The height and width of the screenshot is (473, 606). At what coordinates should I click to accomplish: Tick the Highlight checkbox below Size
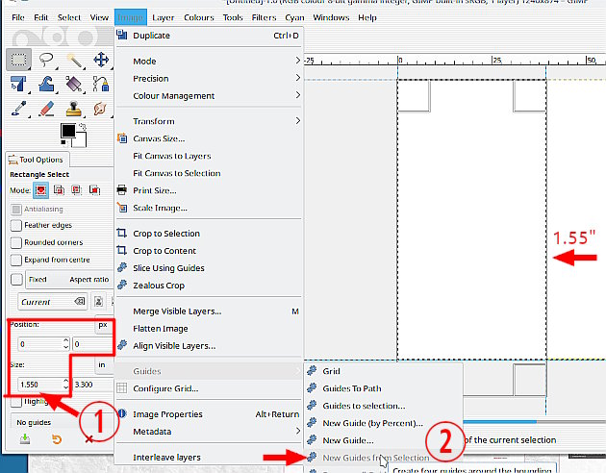coord(15,402)
